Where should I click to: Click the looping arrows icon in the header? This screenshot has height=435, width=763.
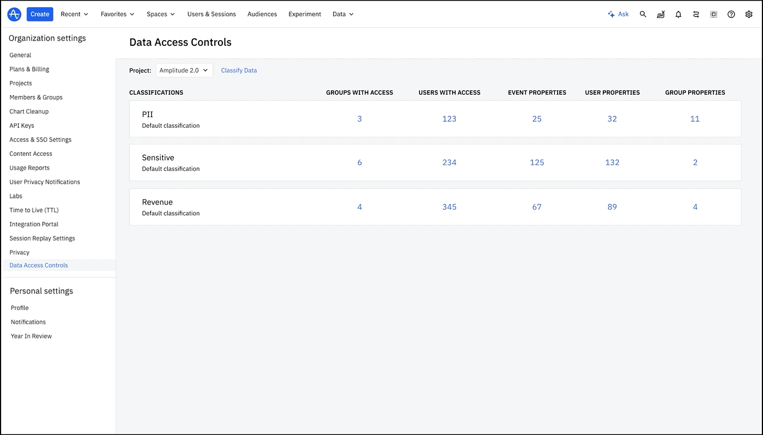(x=696, y=14)
